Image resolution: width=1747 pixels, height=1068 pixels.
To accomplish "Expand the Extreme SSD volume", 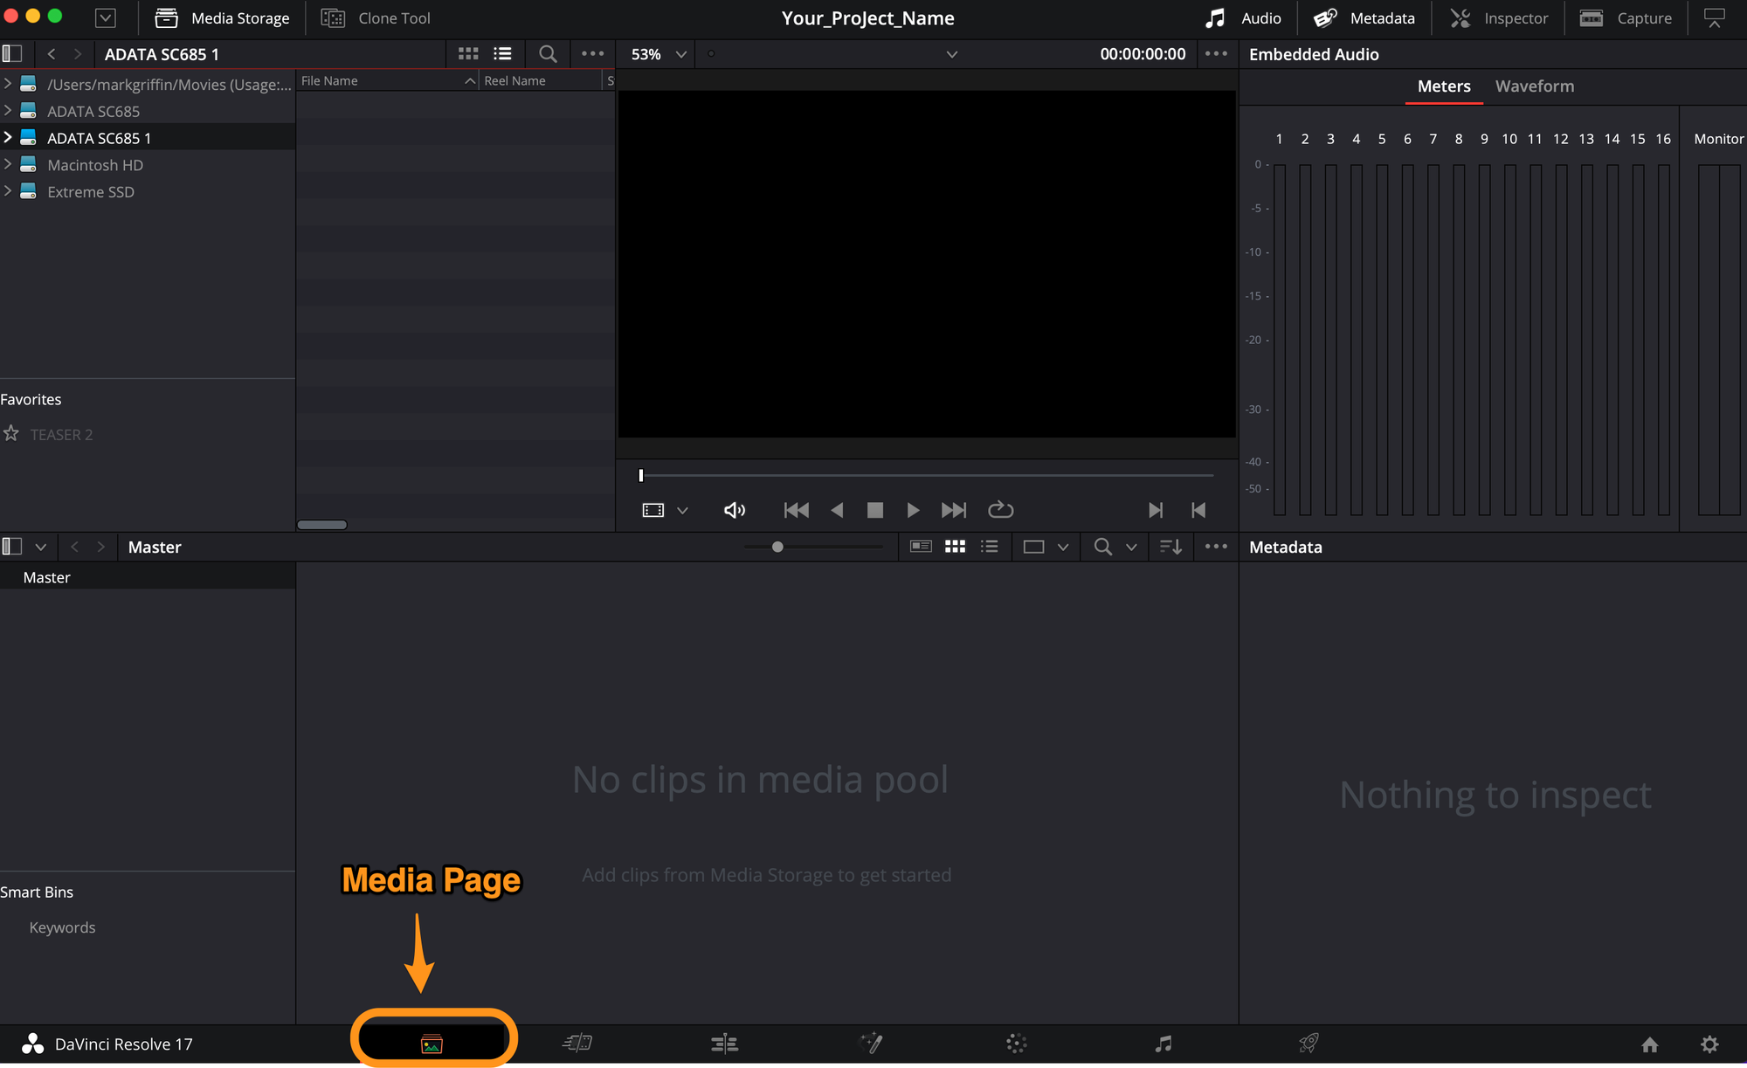I will [x=8, y=191].
